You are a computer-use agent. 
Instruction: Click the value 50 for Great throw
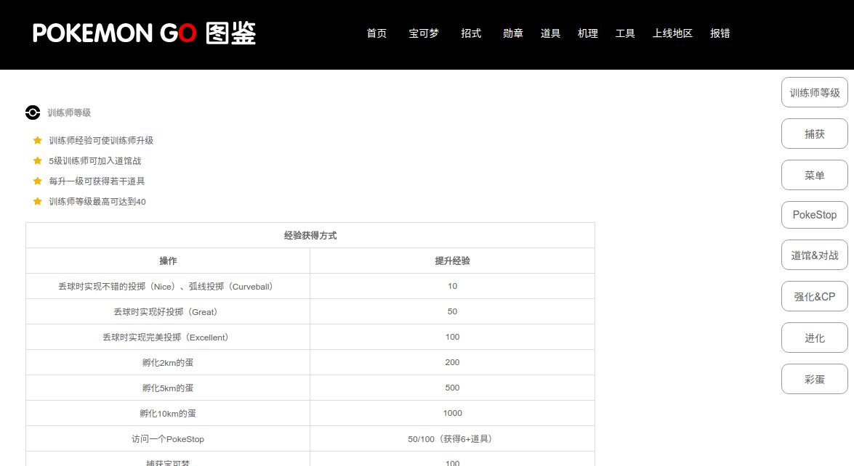[453, 311]
